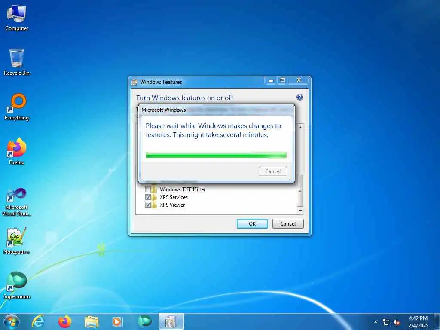The image size is (440, 330).
Task: Minimize the Windows Features window
Action: click(x=271, y=80)
